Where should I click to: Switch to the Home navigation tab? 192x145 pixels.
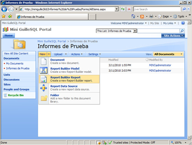pyautogui.click(x=8, y=35)
